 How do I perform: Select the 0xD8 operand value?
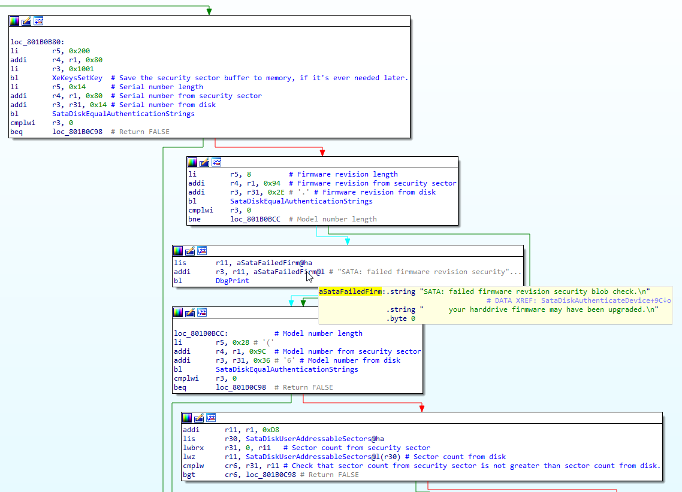(270, 430)
